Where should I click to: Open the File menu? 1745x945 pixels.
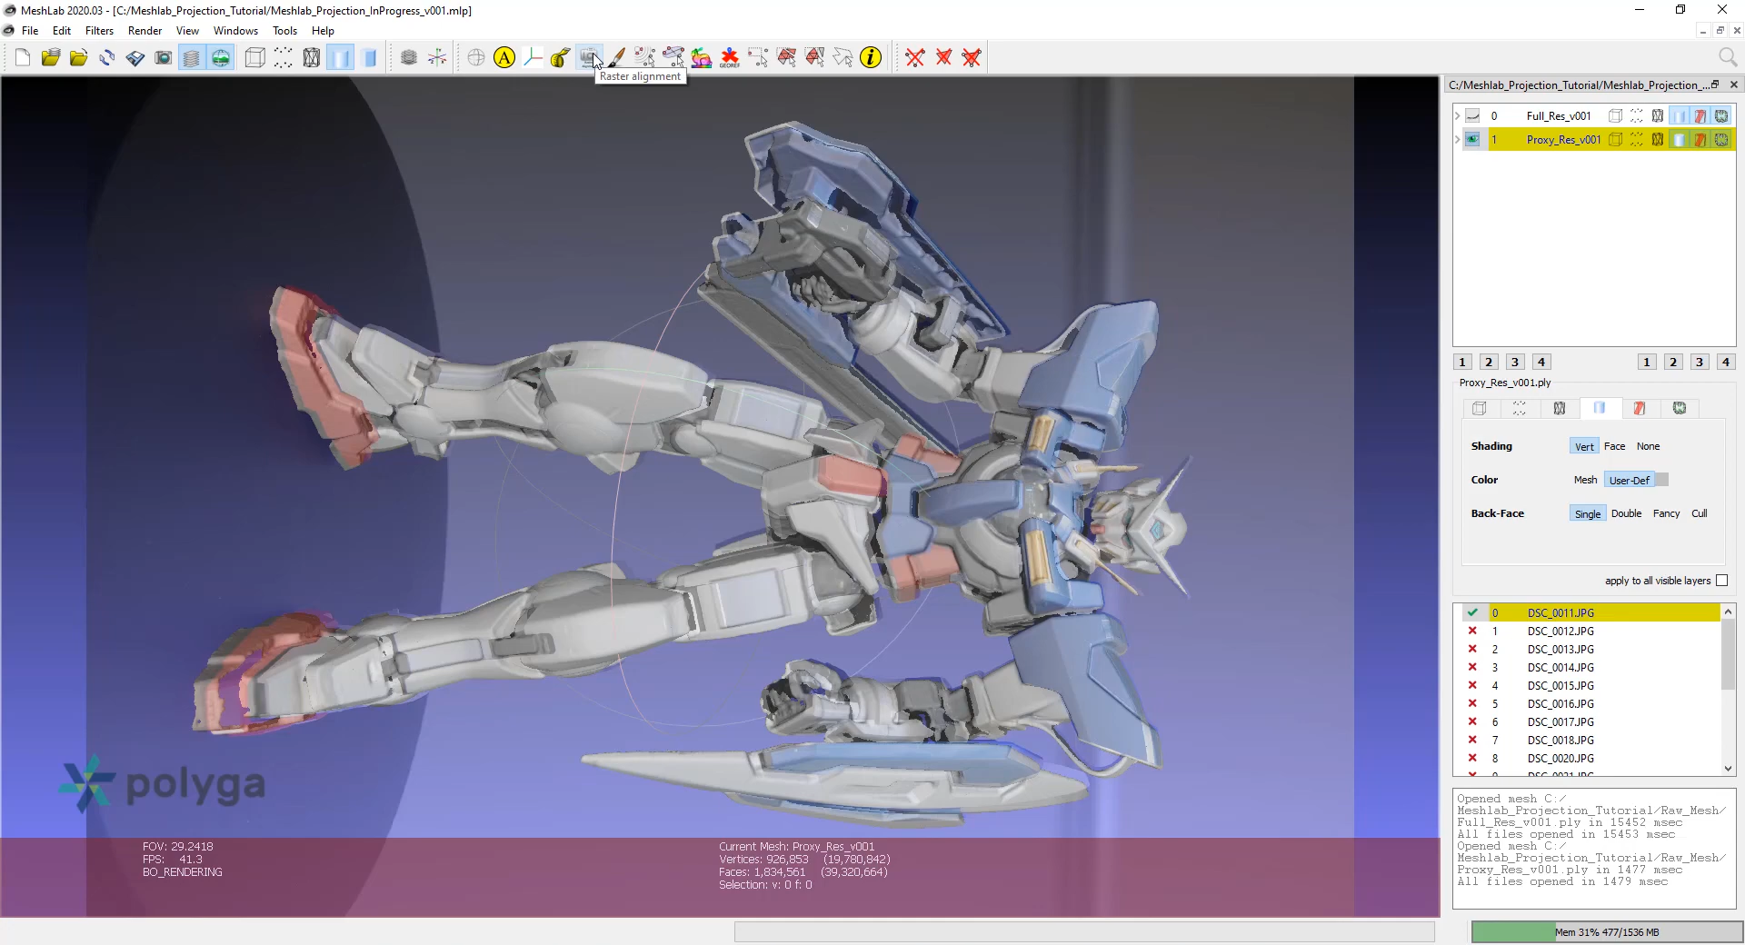tap(30, 31)
